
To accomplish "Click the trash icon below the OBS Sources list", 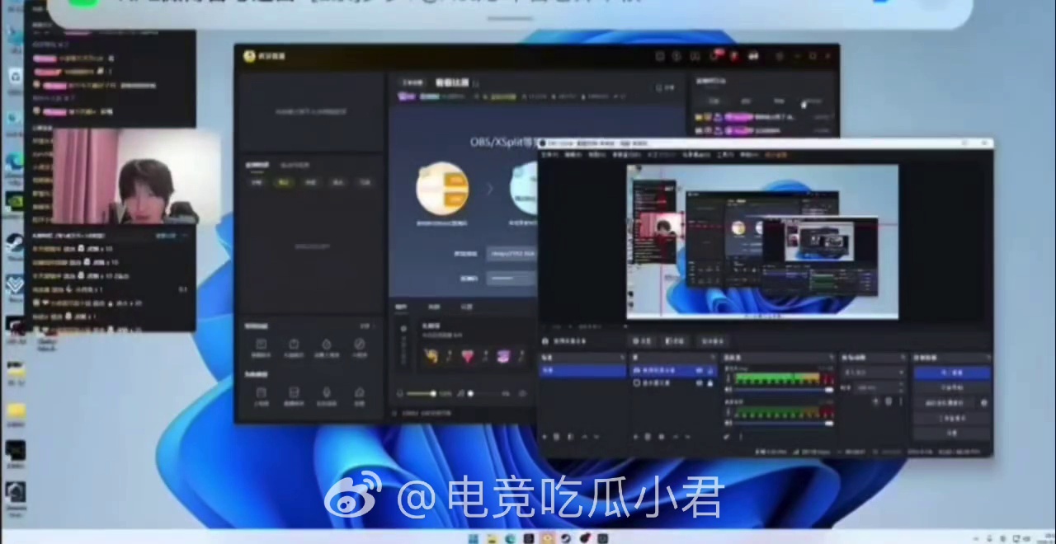I will (648, 436).
